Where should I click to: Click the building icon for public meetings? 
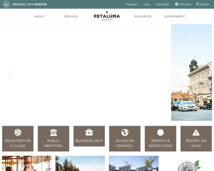click(53, 133)
